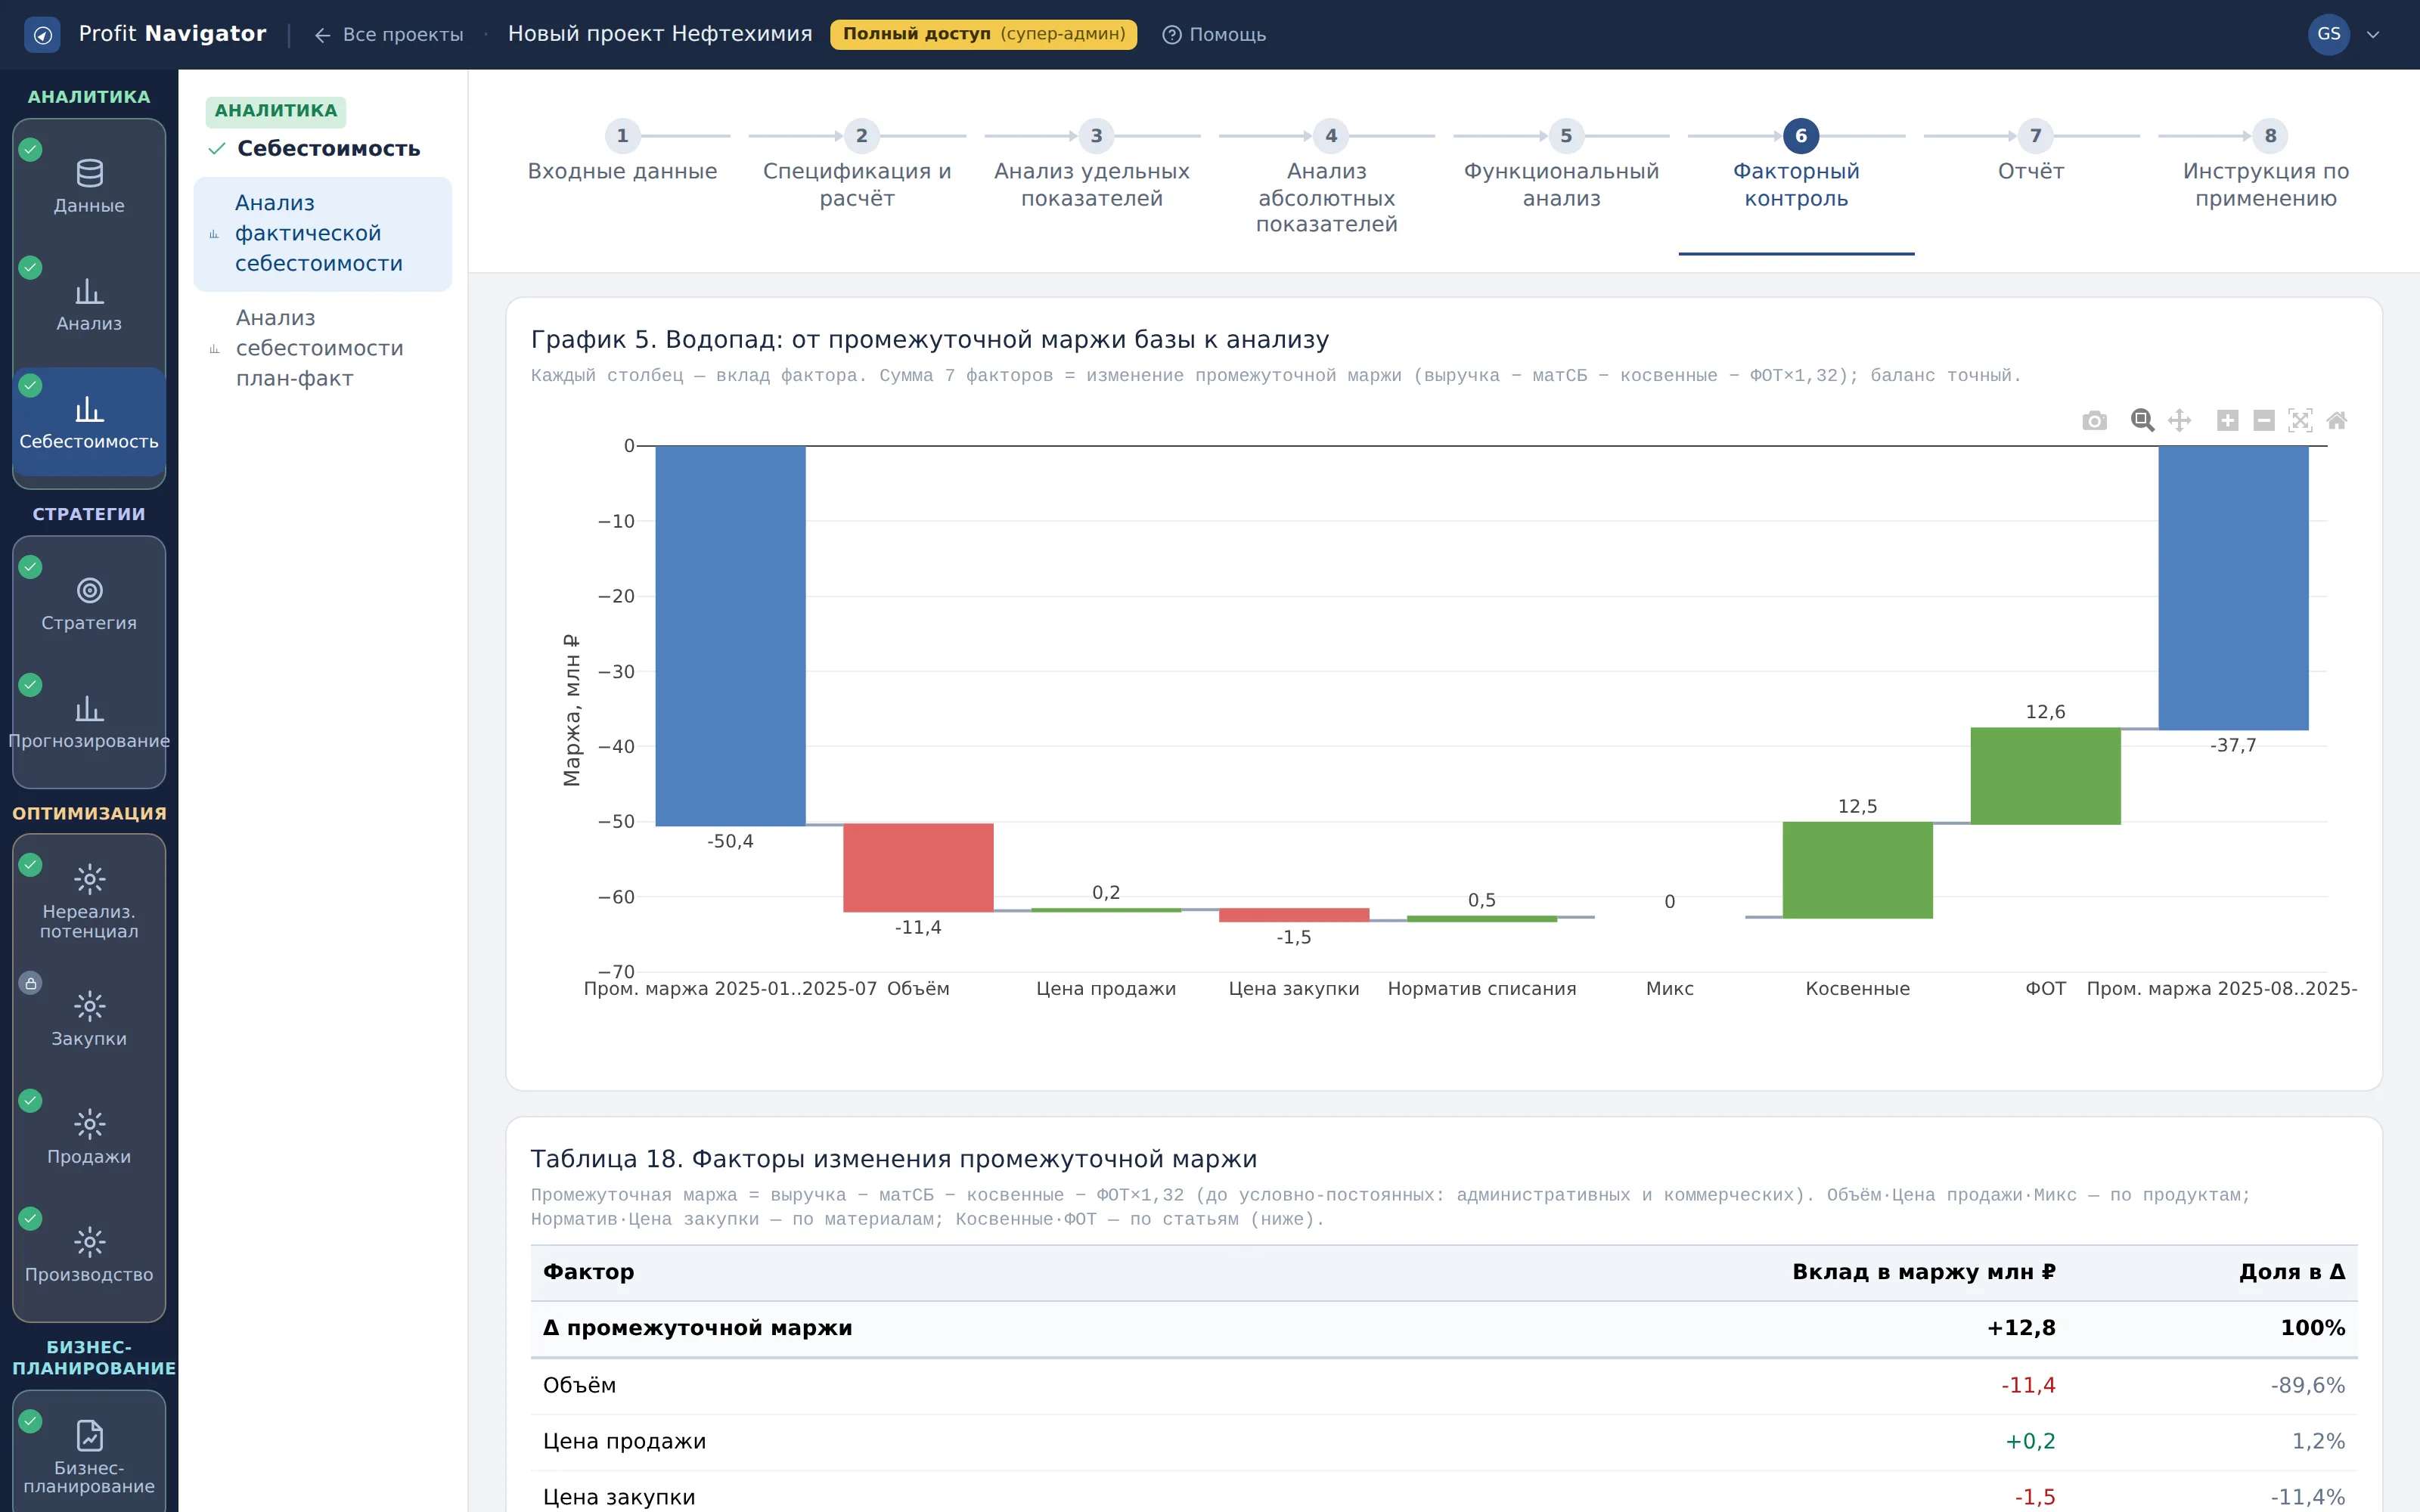This screenshot has height=1512, width=2420.
Task: Open the Данные sidebar section
Action: 89,186
